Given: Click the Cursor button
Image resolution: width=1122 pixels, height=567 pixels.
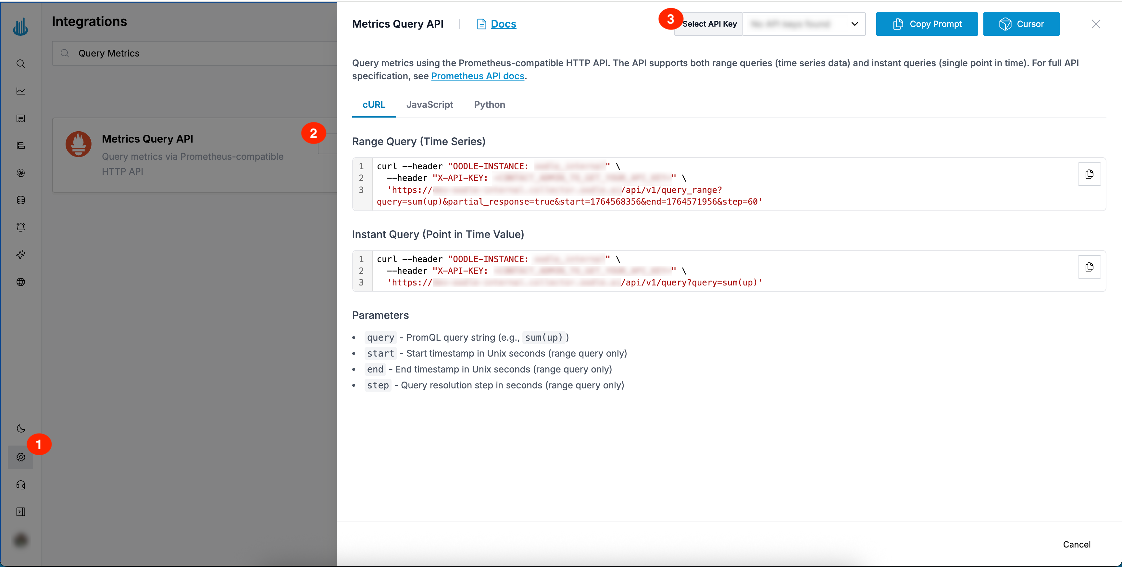Looking at the screenshot, I should [x=1021, y=24].
